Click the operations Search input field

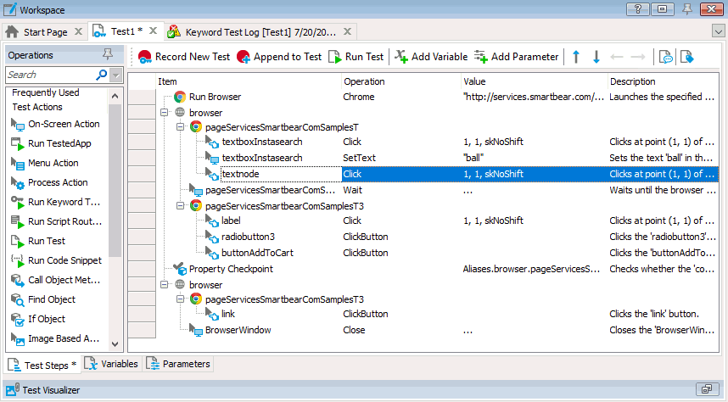(49, 75)
